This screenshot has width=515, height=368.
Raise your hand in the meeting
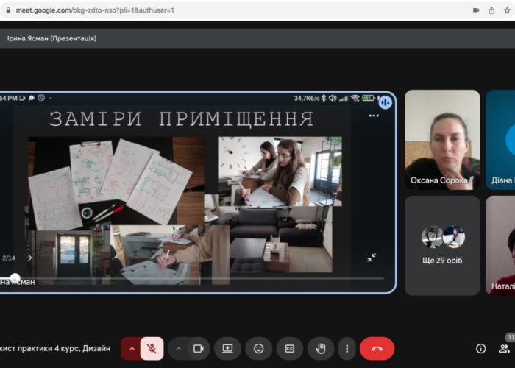[x=320, y=348]
